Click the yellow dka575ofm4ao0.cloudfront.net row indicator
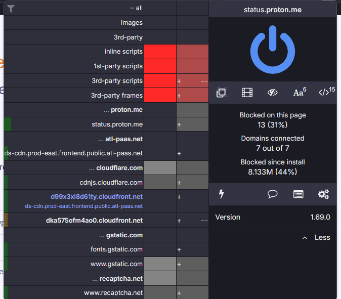Screen dimensions: 341x299 [x=6, y=220]
